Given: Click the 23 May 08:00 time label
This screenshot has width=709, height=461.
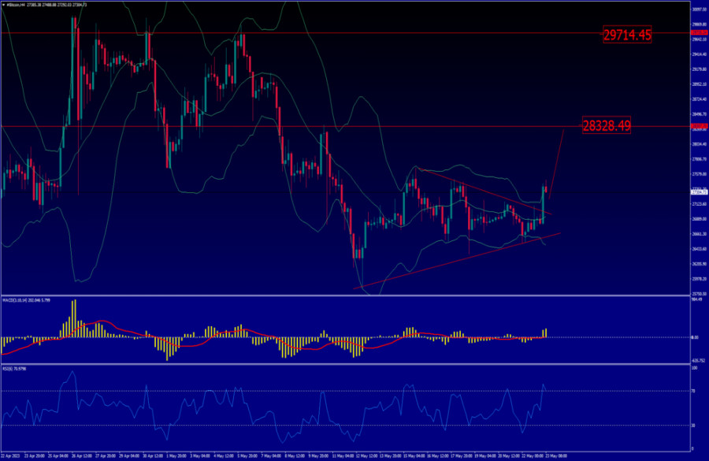Looking at the screenshot, I should click(x=555, y=455).
